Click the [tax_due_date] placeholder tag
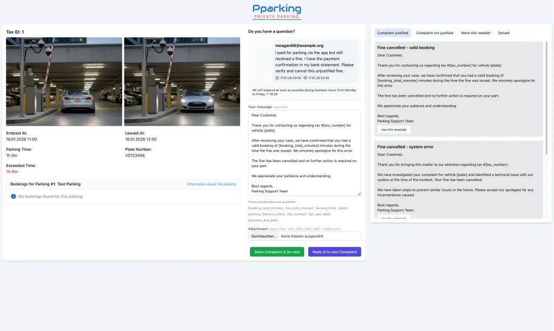 coord(320,214)
